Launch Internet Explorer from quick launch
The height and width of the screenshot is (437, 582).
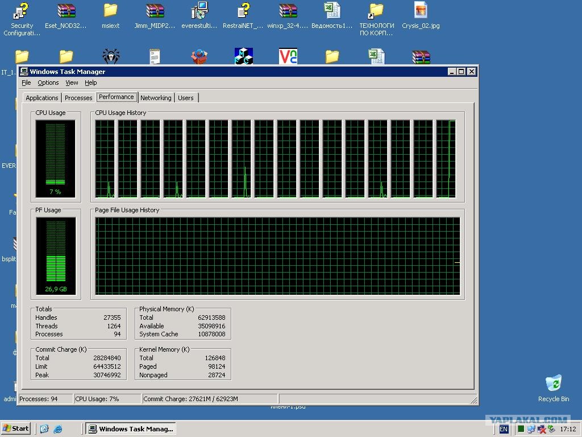[x=58, y=429]
